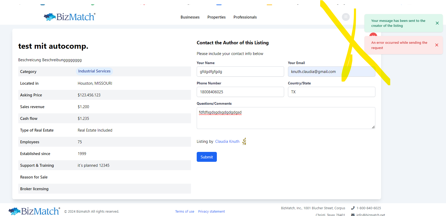Click the BizMatch logo in the header
This screenshot has width=446, height=216.
coord(70,17)
